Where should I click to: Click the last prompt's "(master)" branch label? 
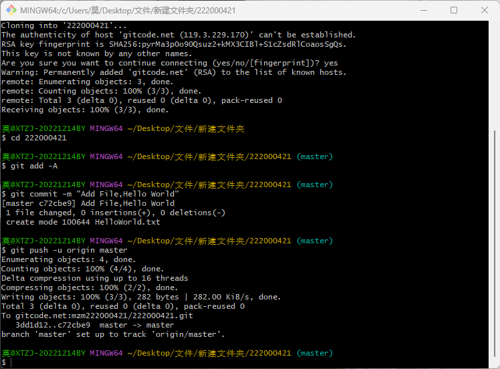tap(315, 353)
